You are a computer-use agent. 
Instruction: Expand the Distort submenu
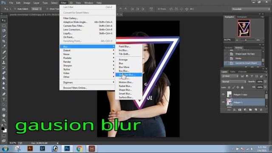click(x=88, y=50)
